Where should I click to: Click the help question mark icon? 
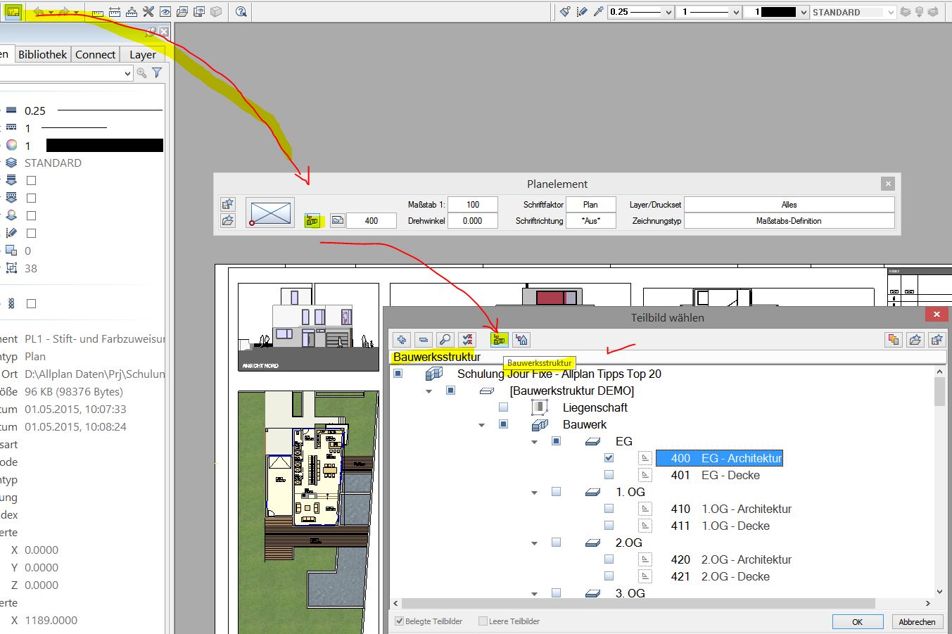tap(241, 12)
